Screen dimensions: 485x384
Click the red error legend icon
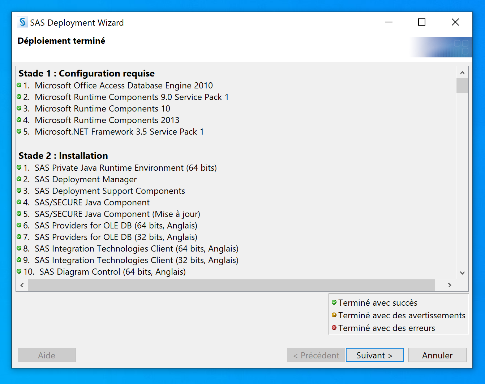click(334, 328)
